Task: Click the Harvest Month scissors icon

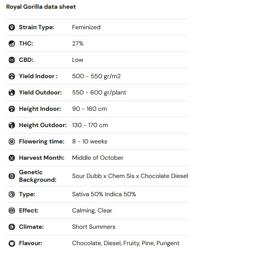Action: pyautogui.click(x=12, y=158)
